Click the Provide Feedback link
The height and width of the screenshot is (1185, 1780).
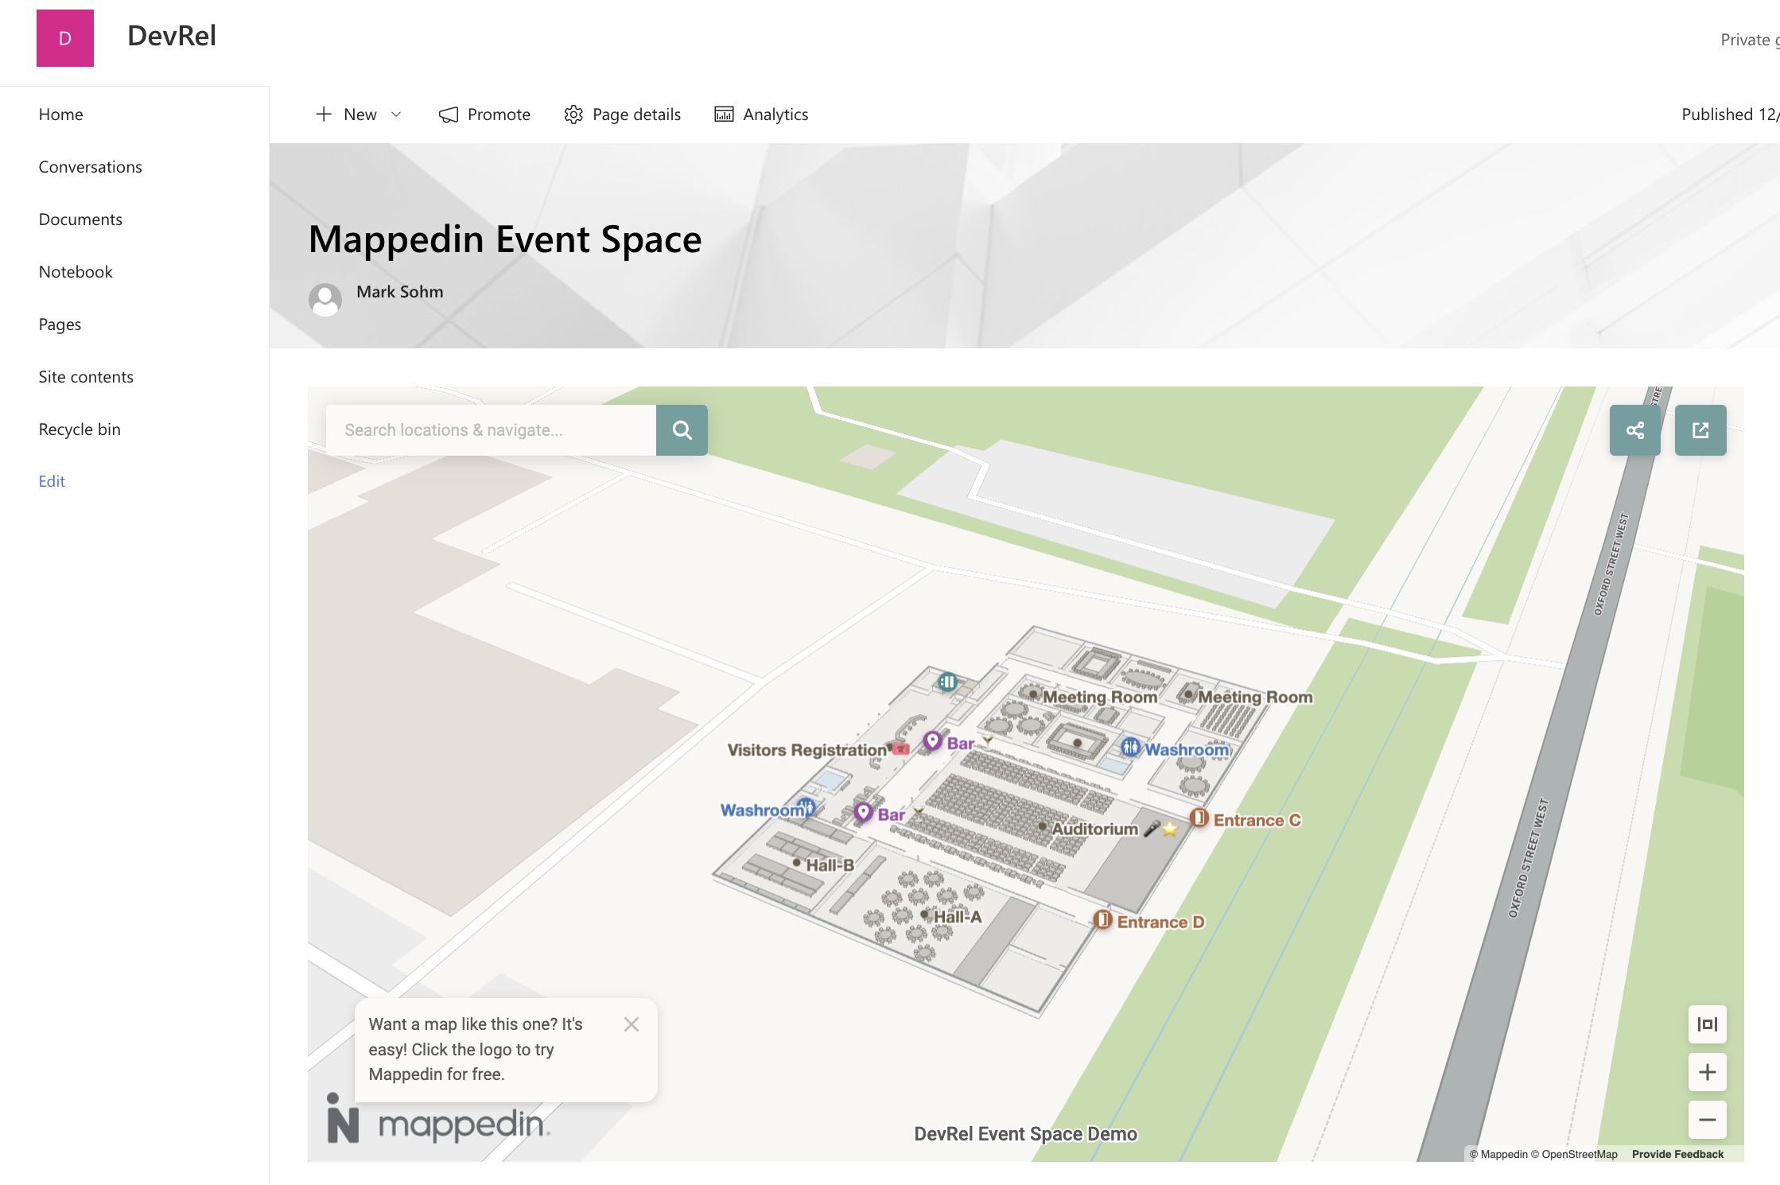tap(1675, 1153)
